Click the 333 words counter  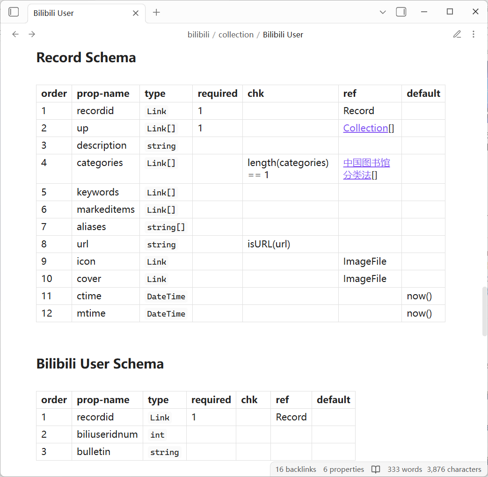(x=405, y=469)
